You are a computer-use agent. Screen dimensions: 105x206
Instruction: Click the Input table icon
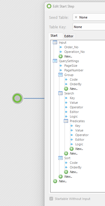(x=55, y=42)
